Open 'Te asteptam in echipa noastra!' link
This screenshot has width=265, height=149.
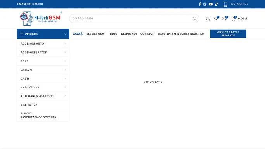[x=181, y=34]
